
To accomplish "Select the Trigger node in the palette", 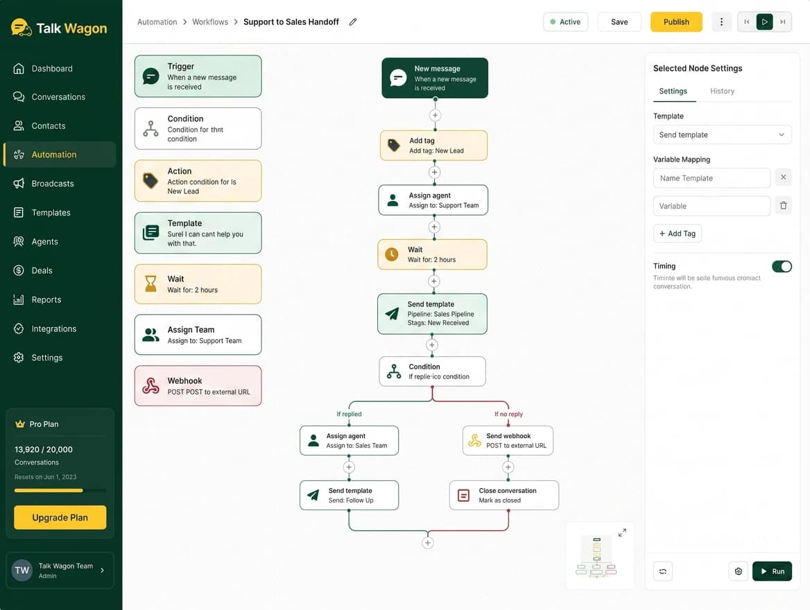I will (198, 76).
